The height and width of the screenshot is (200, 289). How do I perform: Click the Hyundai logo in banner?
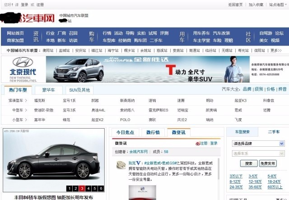[23, 62]
